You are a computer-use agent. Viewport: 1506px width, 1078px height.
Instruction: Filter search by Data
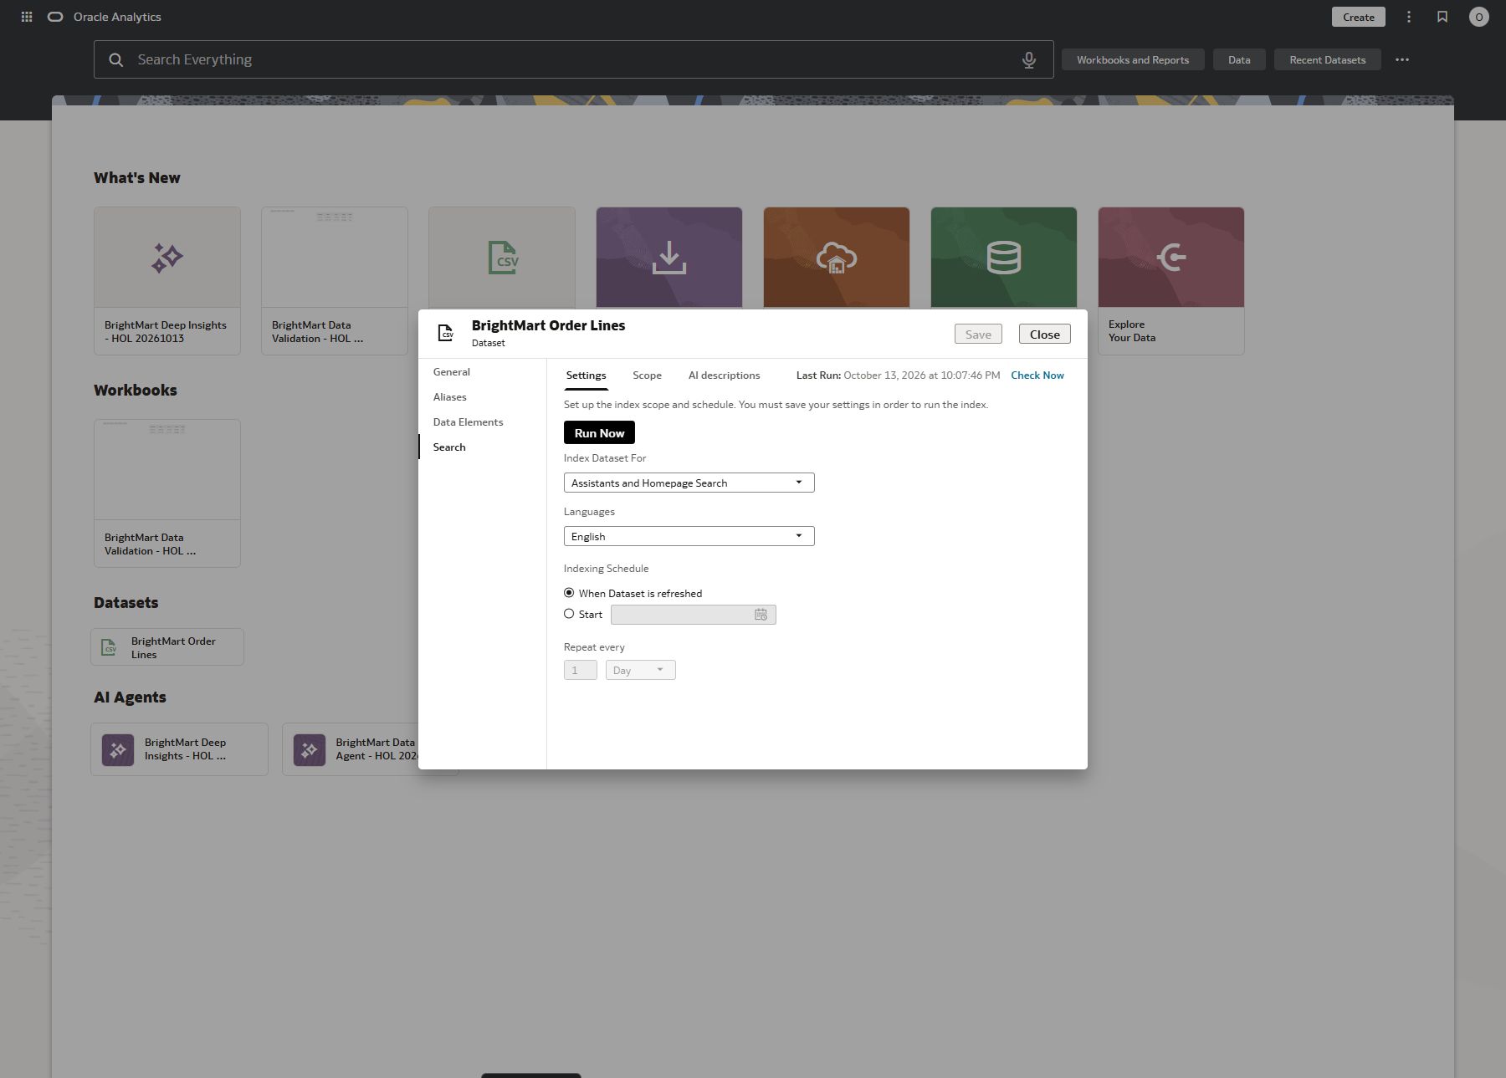(x=1239, y=59)
